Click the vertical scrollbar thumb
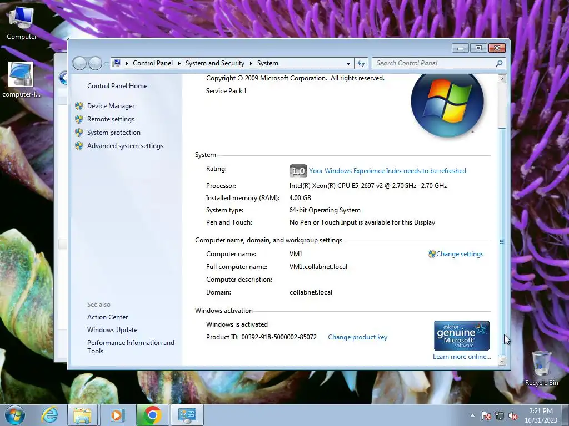The image size is (569, 426). [502, 242]
